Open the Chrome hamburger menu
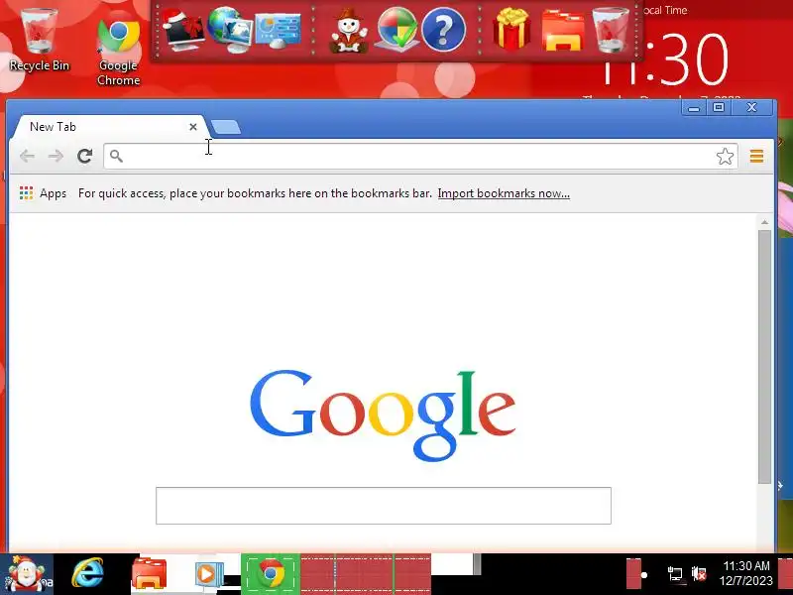The width and height of the screenshot is (793, 595). [756, 156]
